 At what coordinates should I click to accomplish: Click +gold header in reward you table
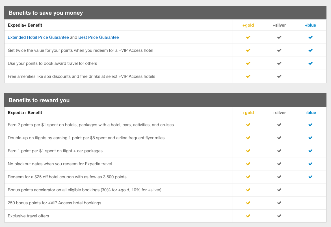[248, 113]
